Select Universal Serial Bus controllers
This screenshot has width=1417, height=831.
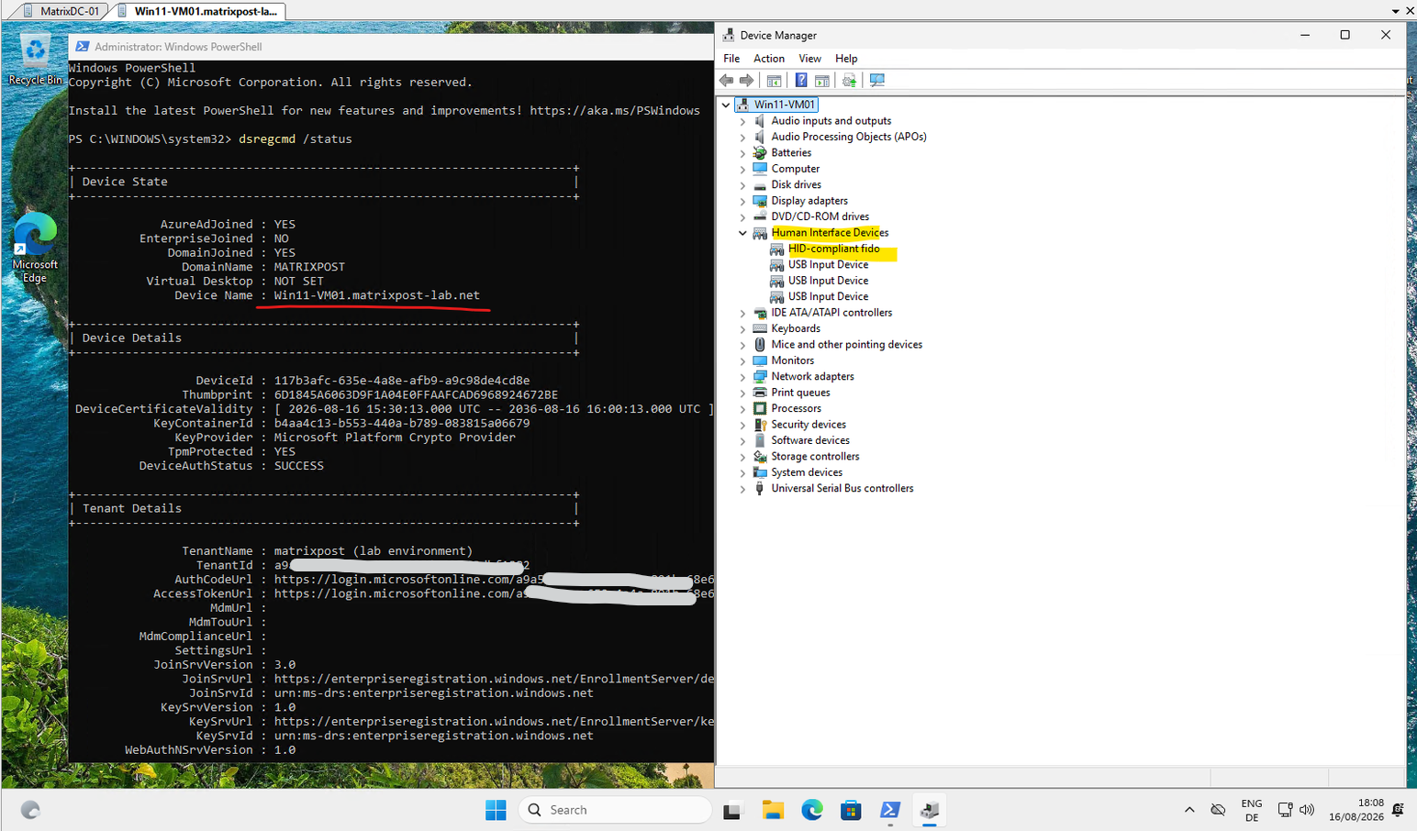point(842,488)
